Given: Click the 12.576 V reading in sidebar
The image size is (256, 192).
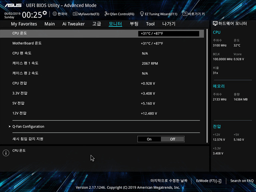Looking at the screenshot, I should coord(219,140).
